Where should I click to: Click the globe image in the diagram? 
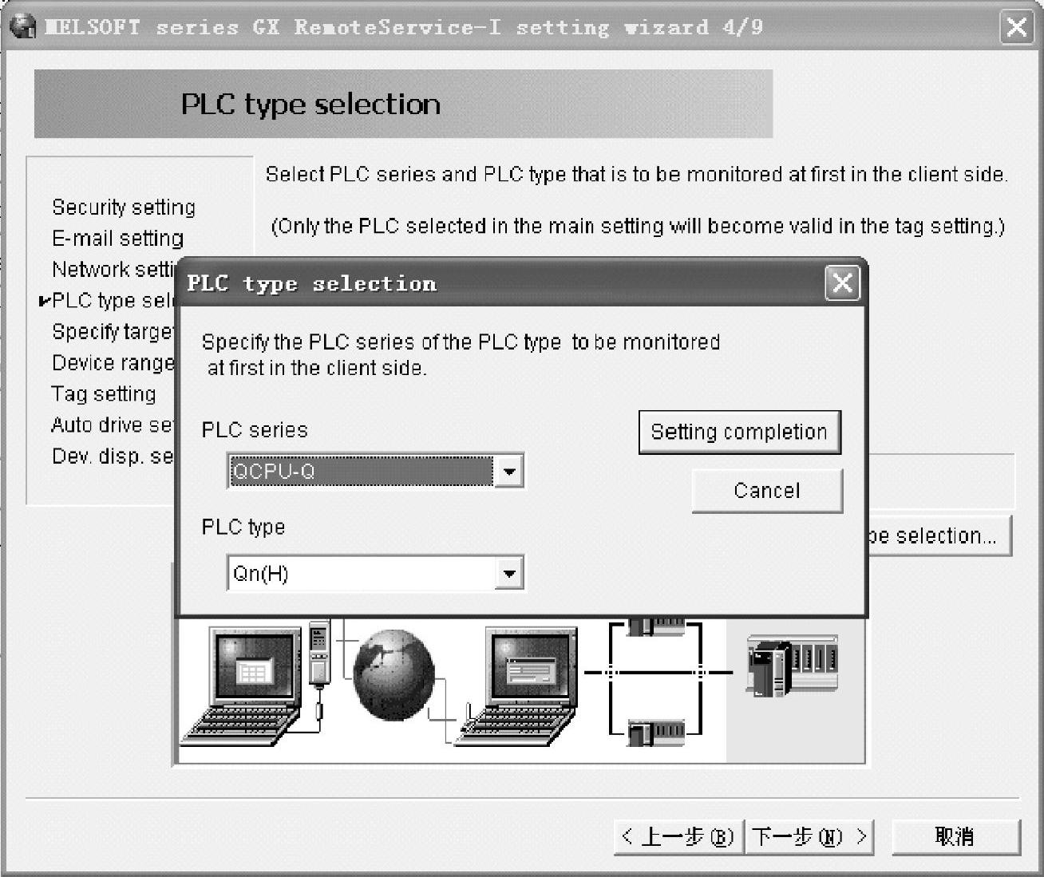[394, 676]
